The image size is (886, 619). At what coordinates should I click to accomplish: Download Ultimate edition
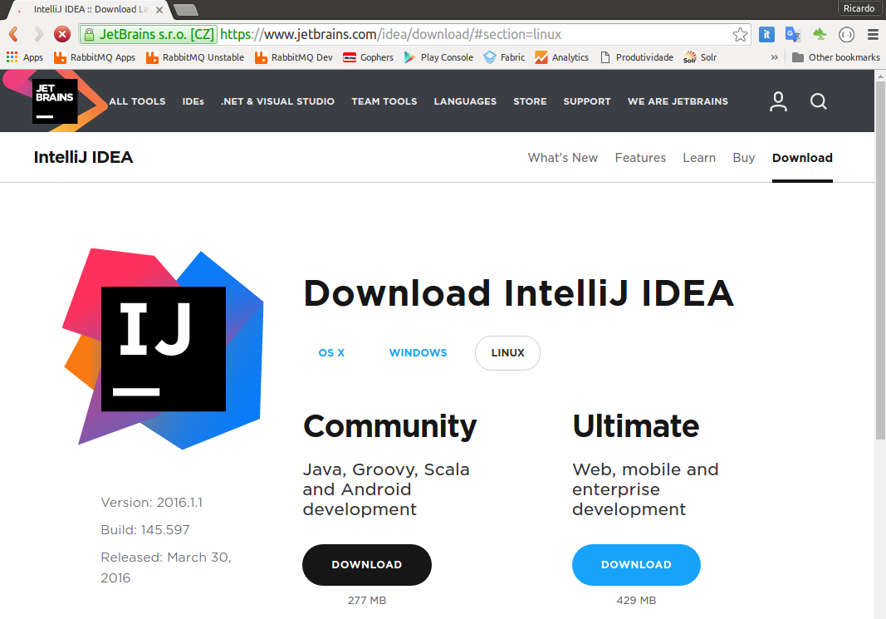[636, 565]
